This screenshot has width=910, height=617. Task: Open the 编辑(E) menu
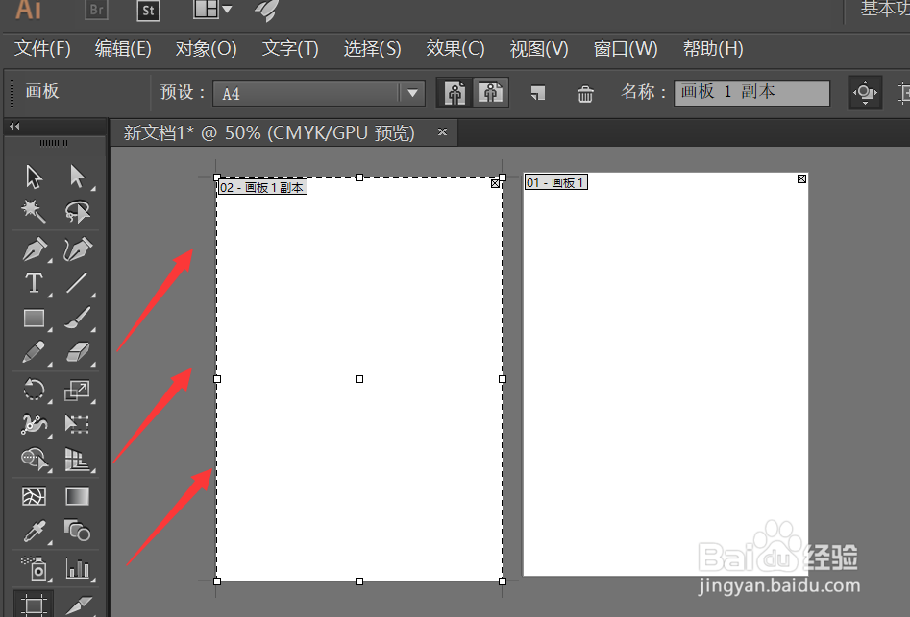tap(123, 49)
